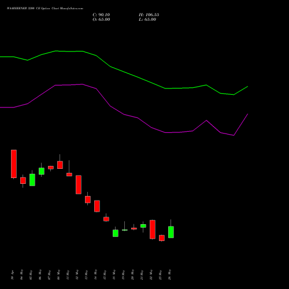The image size is (289, 289).
Task: Click the green candle for 18 May
Action: tap(116, 233)
